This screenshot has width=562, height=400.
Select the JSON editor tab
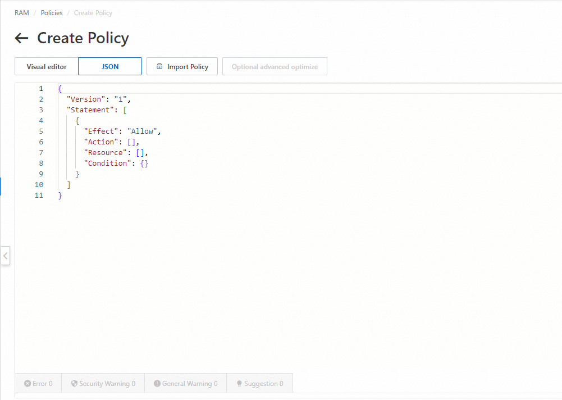click(x=110, y=66)
